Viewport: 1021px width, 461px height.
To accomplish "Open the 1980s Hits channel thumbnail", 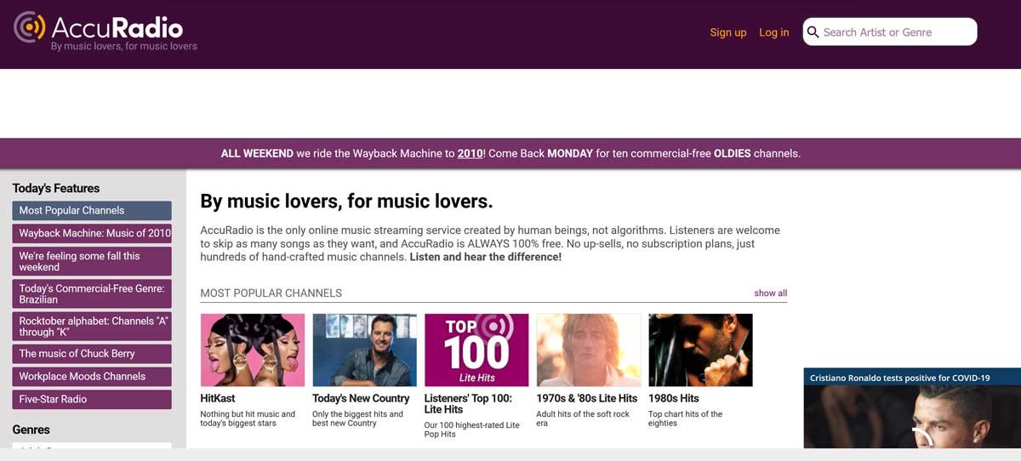I will pos(700,350).
